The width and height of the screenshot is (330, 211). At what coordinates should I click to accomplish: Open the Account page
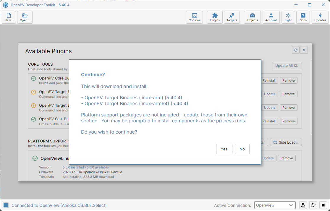point(271,17)
